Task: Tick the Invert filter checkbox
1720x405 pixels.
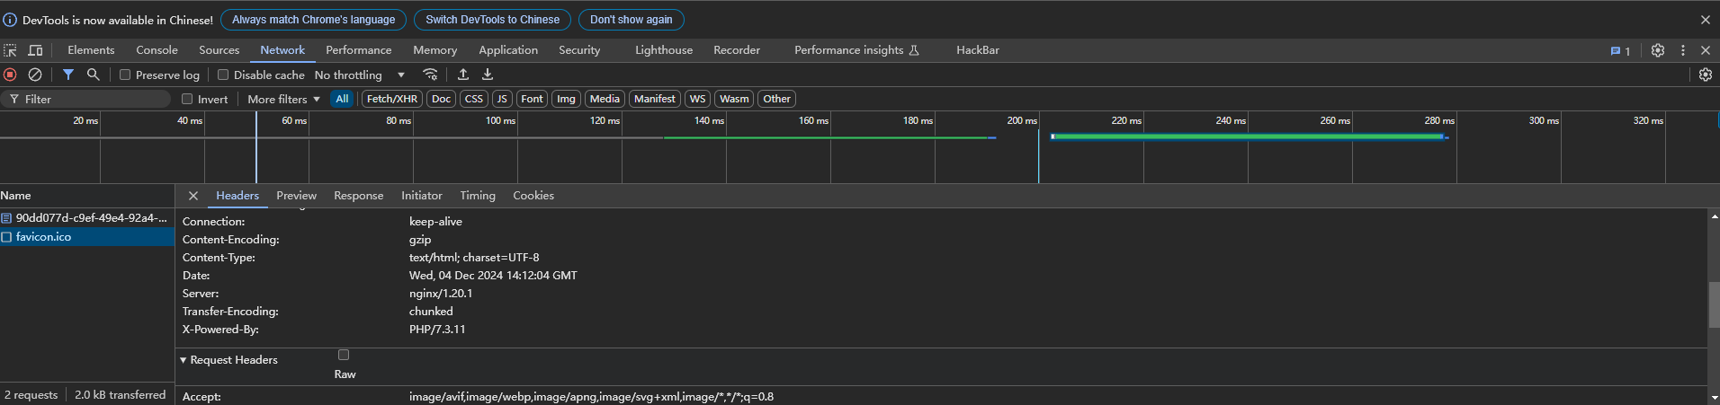Action: click(187, 100)
